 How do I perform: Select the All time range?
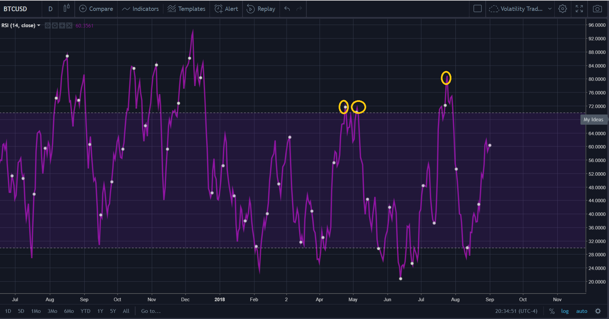click(126, 311)
